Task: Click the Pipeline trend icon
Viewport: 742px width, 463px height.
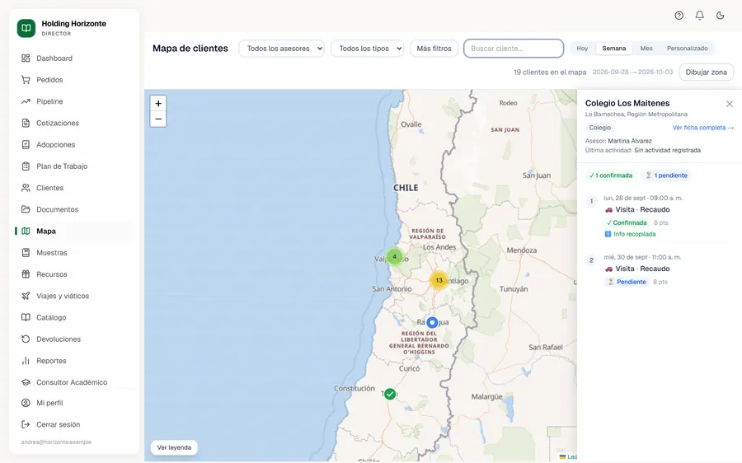Action: 26,101
